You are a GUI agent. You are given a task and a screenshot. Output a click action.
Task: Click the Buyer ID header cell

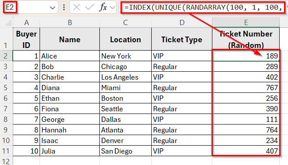click(x=26, y=39)
